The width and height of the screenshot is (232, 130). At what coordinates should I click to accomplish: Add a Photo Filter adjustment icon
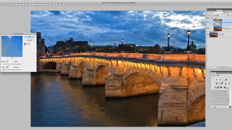point(225,83)
